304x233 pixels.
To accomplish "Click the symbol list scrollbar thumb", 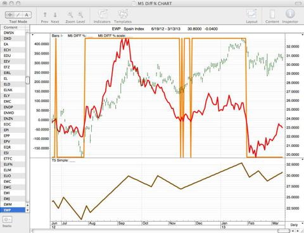I will 27,80.
